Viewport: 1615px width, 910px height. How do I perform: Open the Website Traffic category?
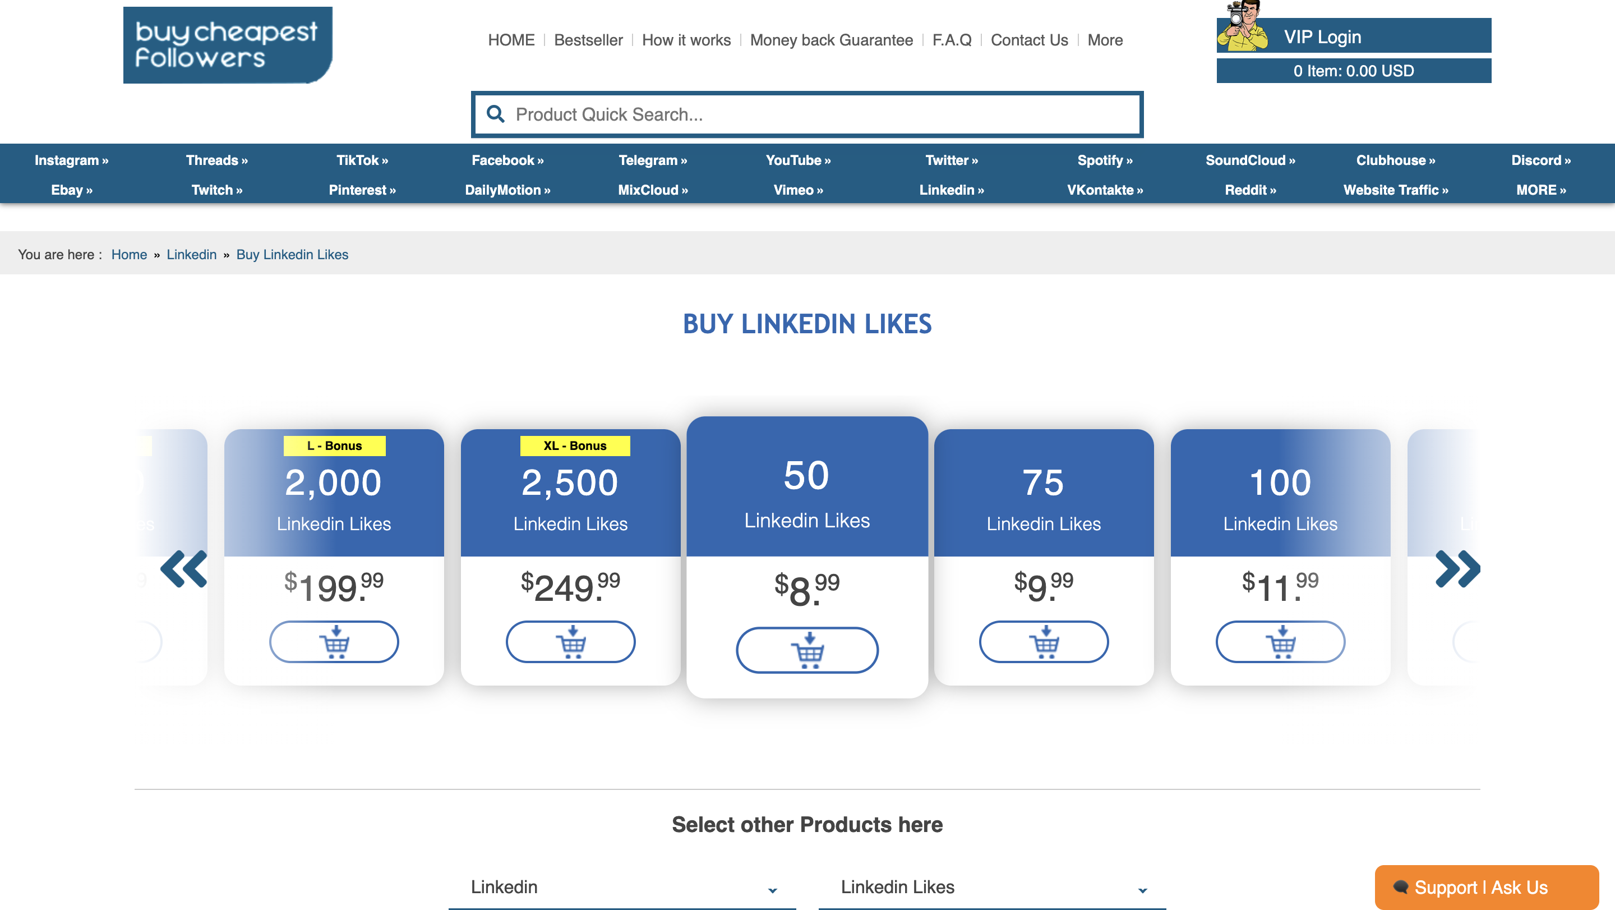[x=1396, y=190]
